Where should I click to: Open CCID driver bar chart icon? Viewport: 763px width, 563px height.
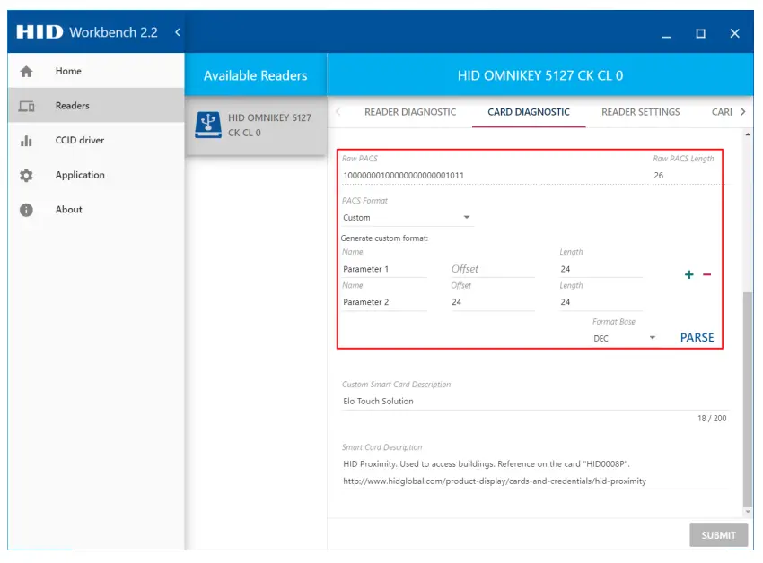click(26, 141)
